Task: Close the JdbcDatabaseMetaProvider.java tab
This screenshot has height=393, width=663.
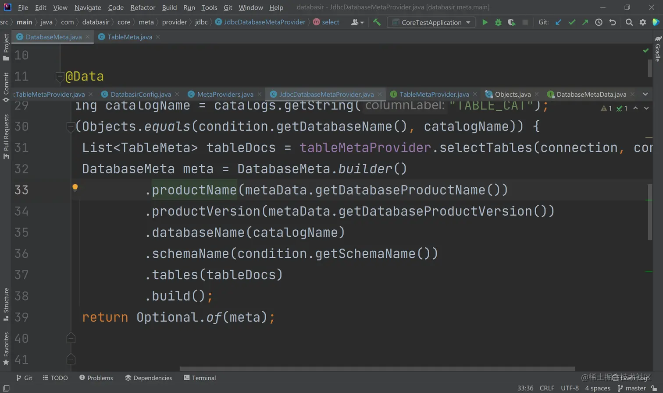Action: tap(380, 94)
